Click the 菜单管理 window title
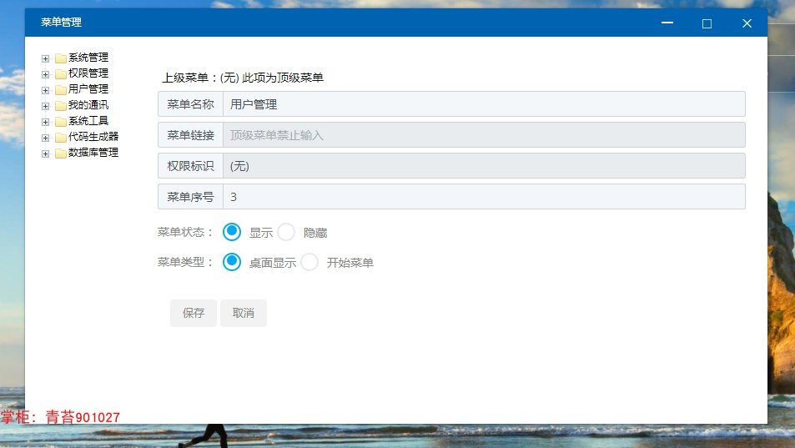Viewport: 795px width, 448px height. point(62,22)
